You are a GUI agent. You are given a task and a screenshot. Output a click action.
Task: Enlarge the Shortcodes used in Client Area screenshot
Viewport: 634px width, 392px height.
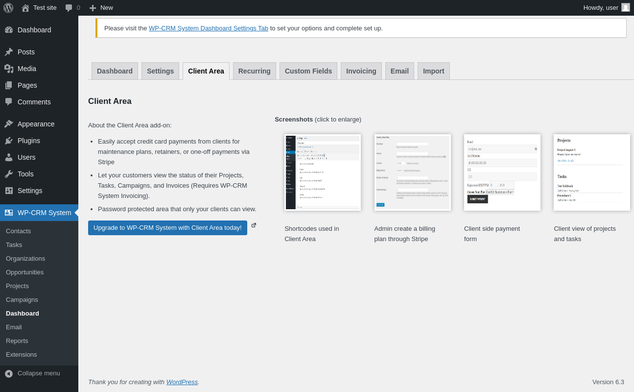323,172
